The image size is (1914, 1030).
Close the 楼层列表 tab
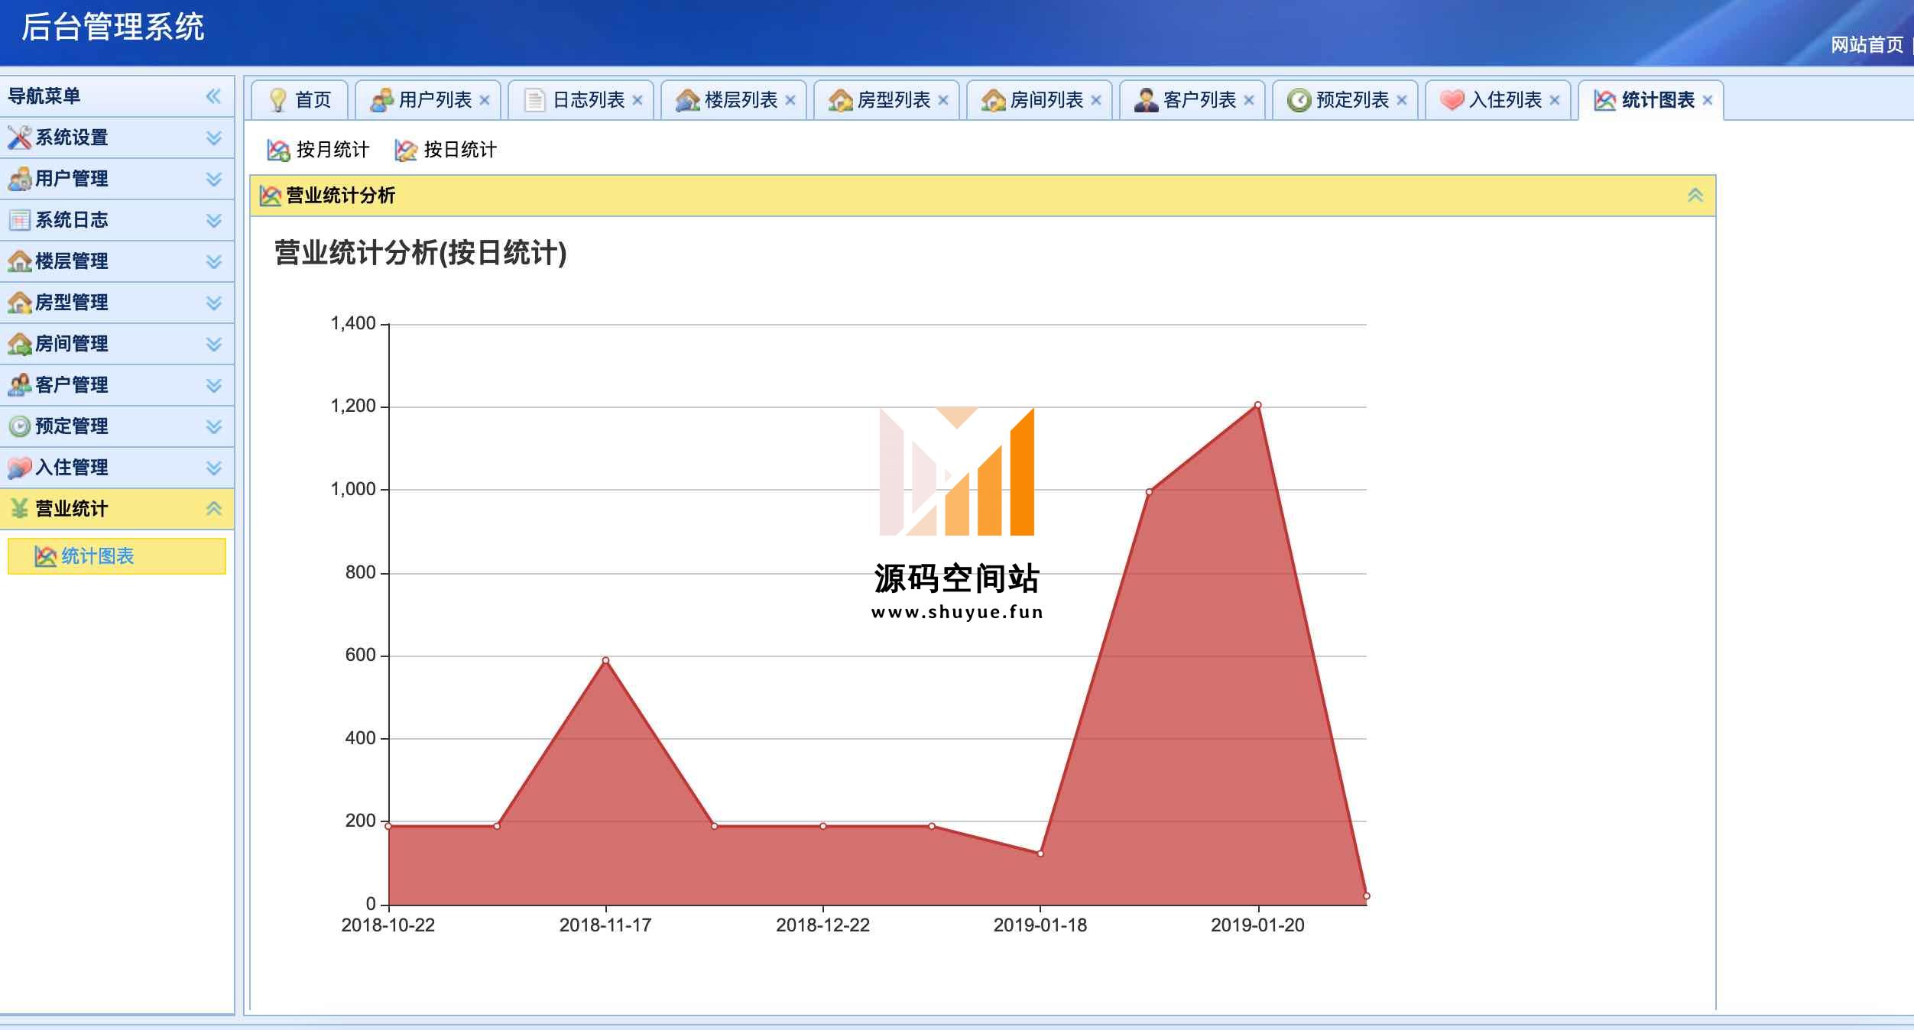(790, 100)
